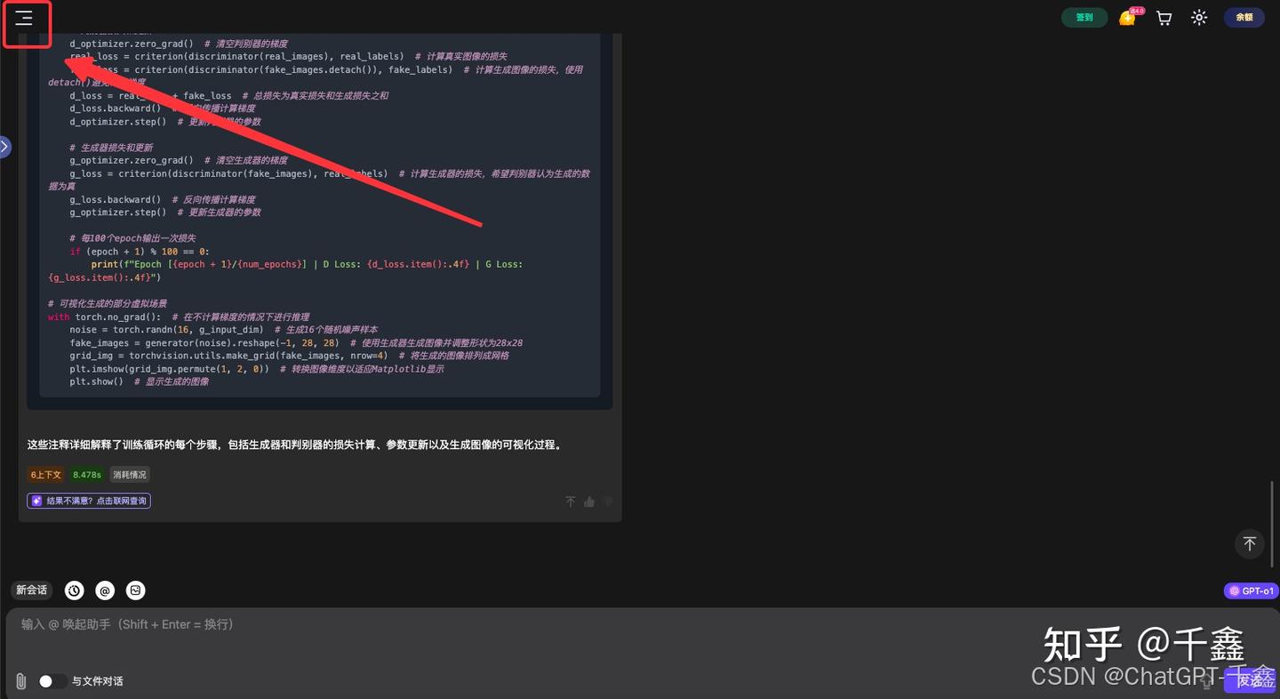
Task: Start a 新会话 conversation
Action: click(x=31, y=590)
